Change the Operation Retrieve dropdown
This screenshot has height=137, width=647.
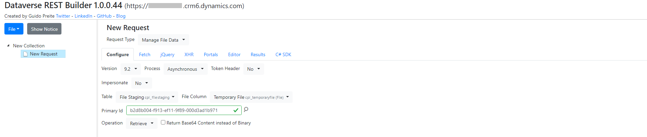(142, 123)
